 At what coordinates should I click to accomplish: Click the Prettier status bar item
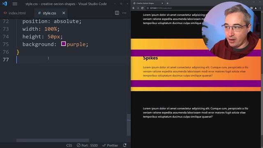pyautogui.click(x=110, y=145)
